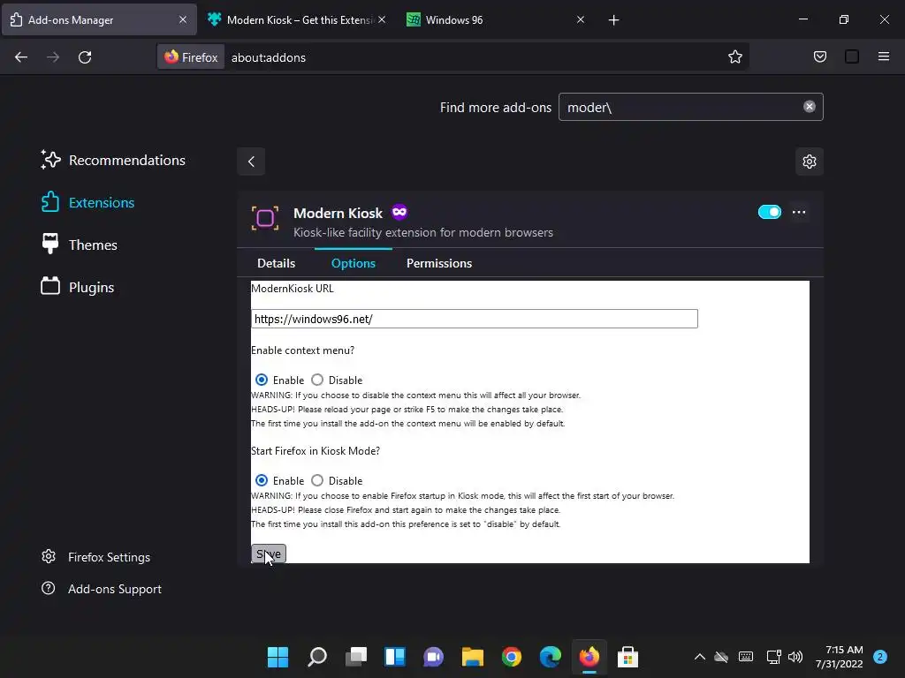This screenshot has height=678, width=905.
Task: Click the Save button
Action: (269, 554)
